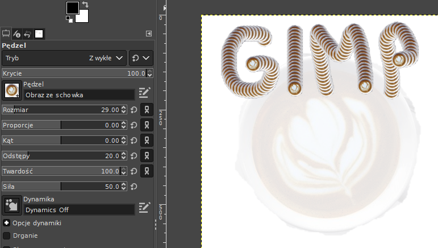438x248 pixels.
Task: Reset Proporcje to default value
Action: (x=134, y=125)
